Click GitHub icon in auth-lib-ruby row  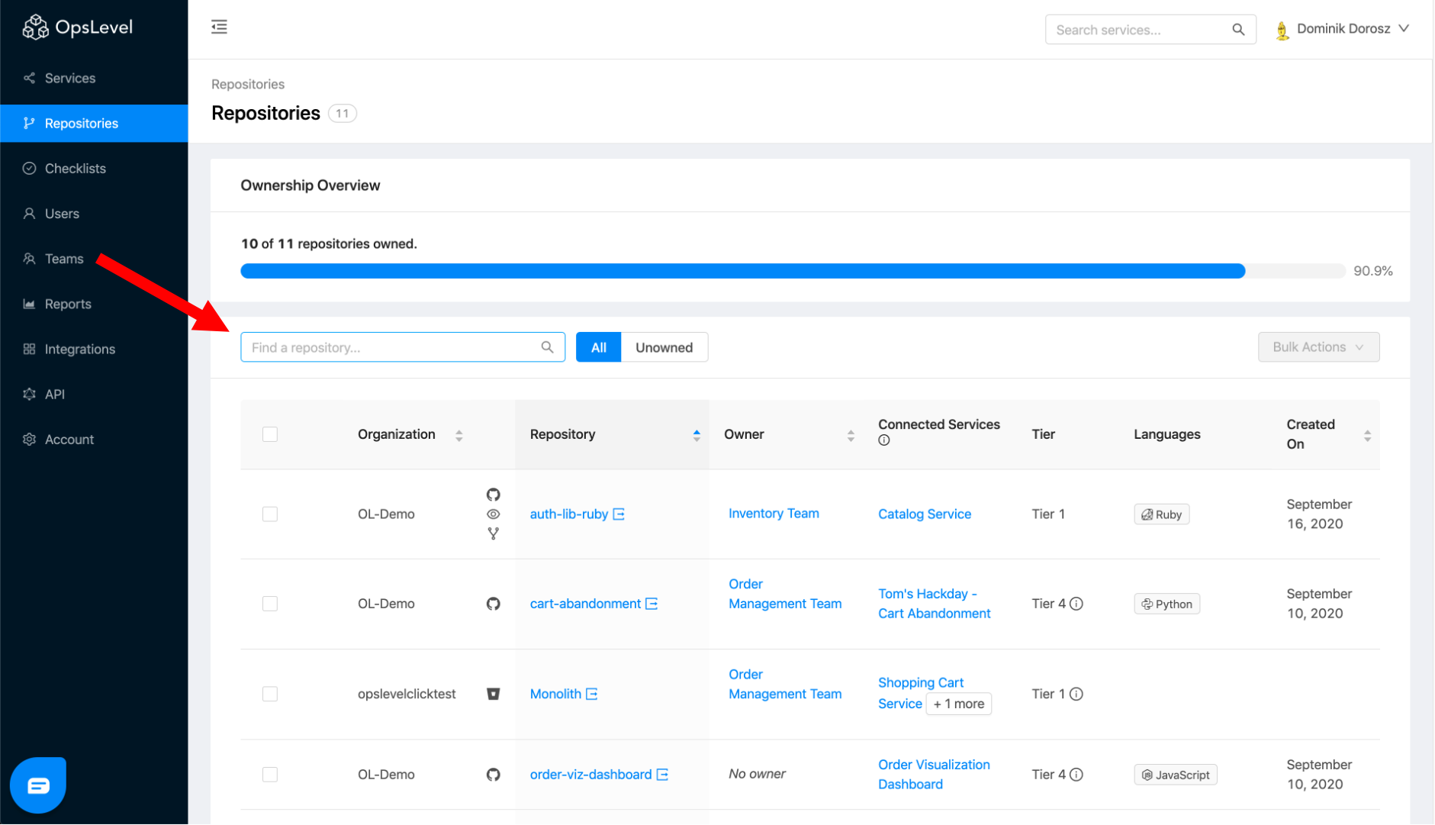tap(494, 495)
